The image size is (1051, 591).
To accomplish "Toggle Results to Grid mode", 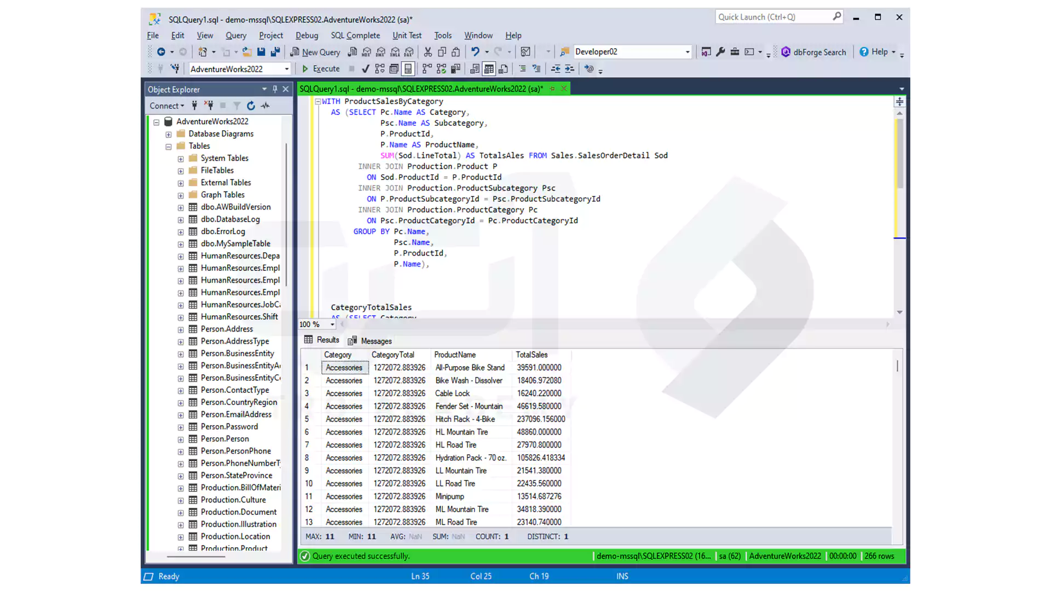I will click(x=489, y=69).
